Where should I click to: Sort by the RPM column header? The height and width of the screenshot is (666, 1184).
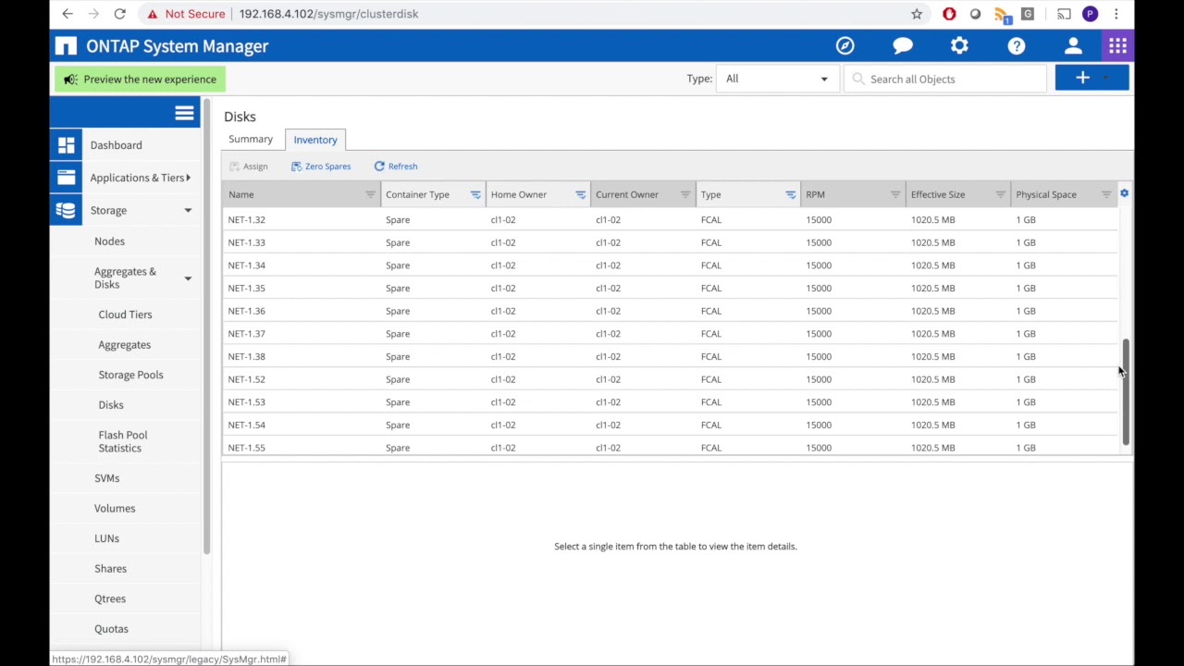[x=815, y=194]
